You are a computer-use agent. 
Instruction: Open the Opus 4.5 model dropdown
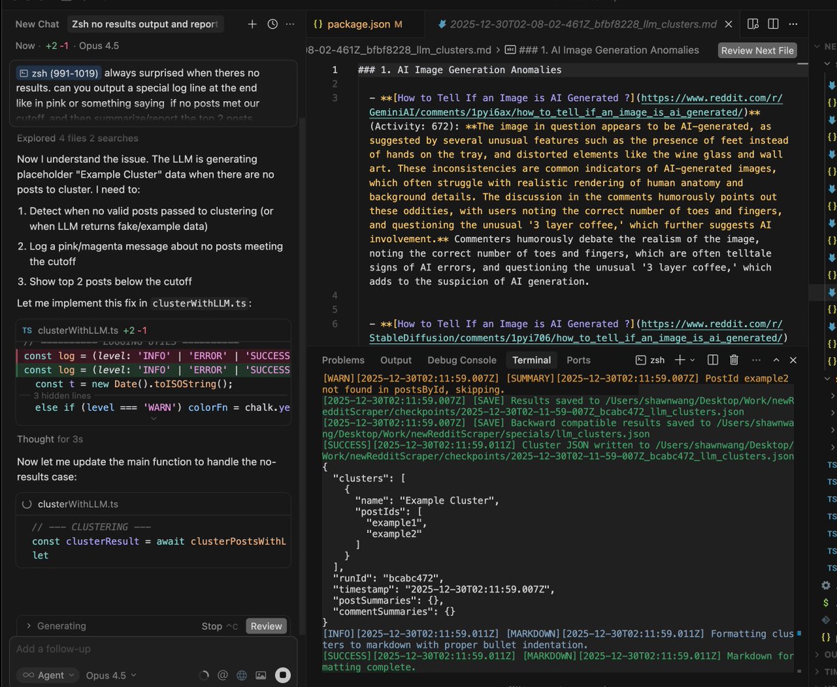(x=112, y=675)
